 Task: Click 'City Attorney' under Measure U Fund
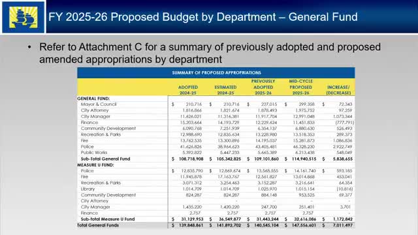(x=95, y=201)
